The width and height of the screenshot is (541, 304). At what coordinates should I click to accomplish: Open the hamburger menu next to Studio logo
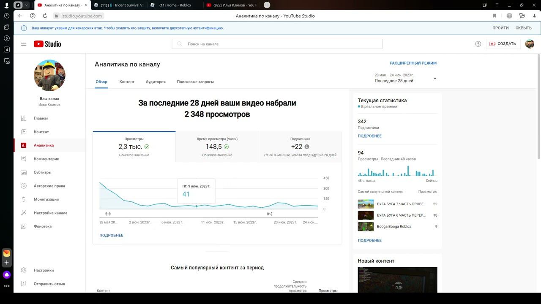click(24, 44)
